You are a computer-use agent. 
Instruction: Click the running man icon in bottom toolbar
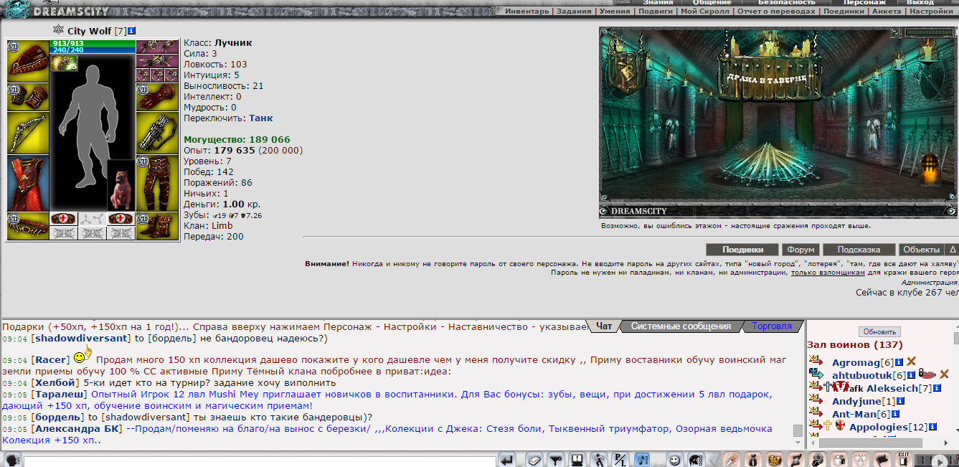tap(600, 460)
